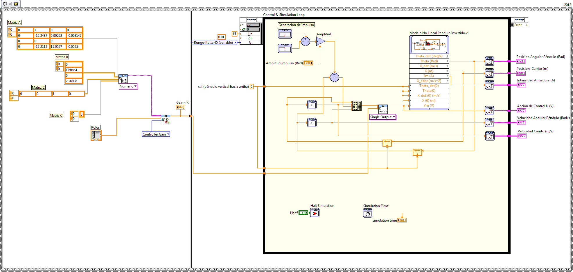Toggle the Halt? TF boolean terminal
This screenshot has width=573, height=272.
pos(303,213)
